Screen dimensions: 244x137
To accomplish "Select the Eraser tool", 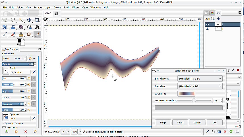I will tap(13, 34).
